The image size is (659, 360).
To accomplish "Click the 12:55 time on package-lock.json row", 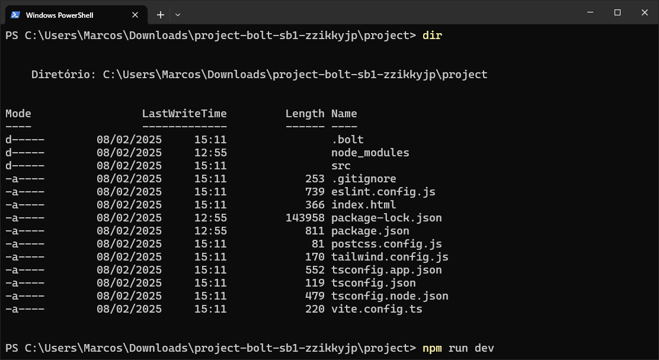I will click(210, 217).
